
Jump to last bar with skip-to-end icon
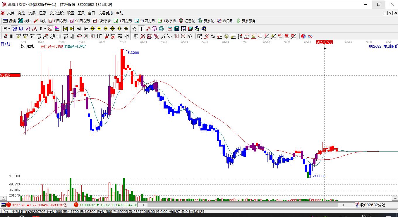point(72,29)
